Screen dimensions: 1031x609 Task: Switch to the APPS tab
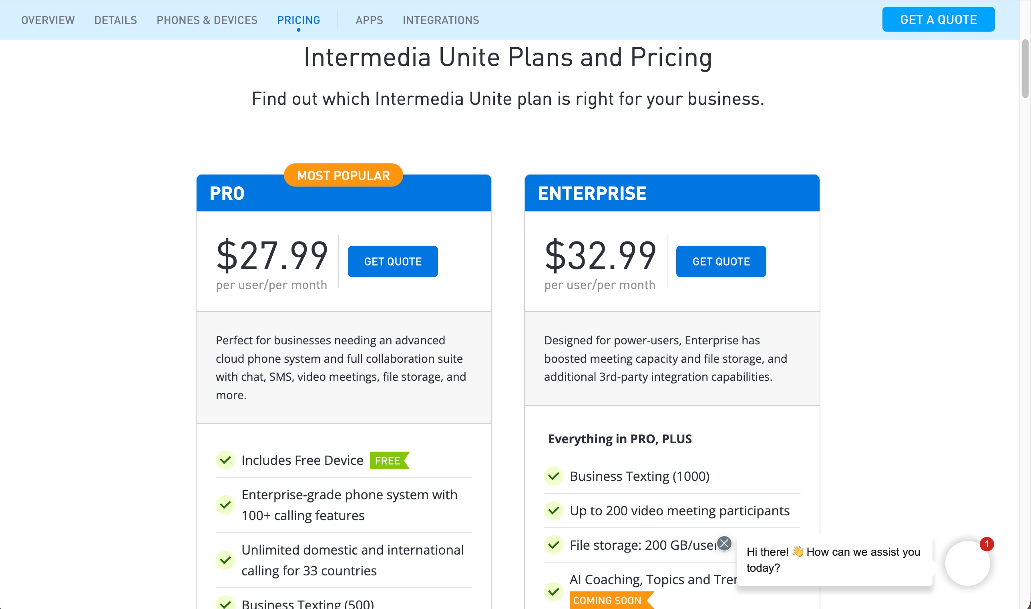(369, 20)
